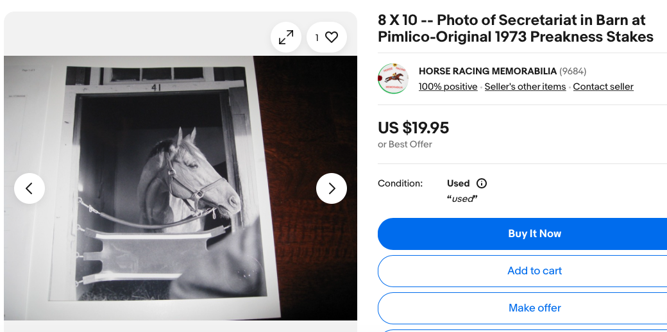Open the HORSE RACING MEMORABILIA seller name

click(x=487, y=71)
